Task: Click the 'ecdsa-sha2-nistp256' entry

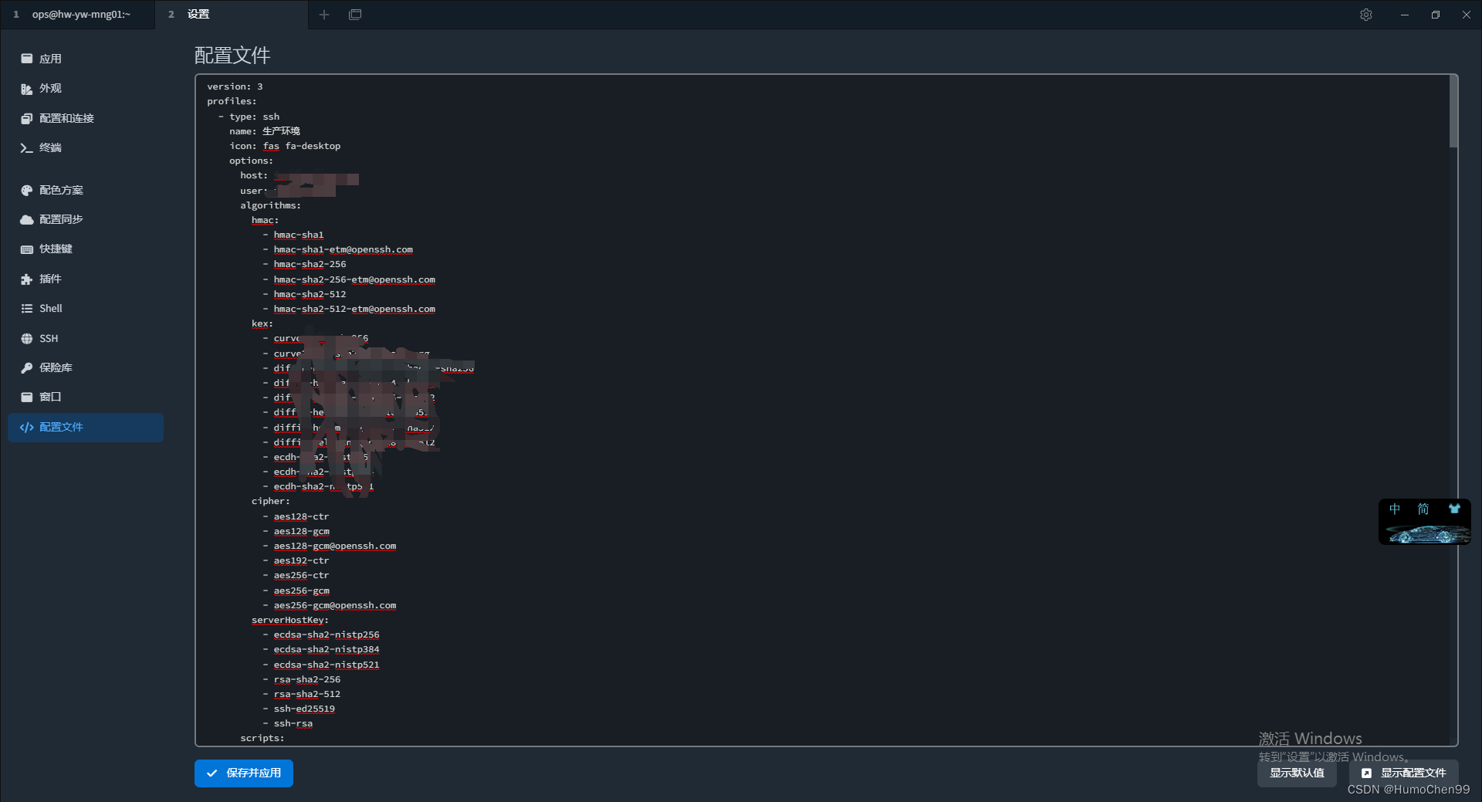Action: (x=327, y=634)
